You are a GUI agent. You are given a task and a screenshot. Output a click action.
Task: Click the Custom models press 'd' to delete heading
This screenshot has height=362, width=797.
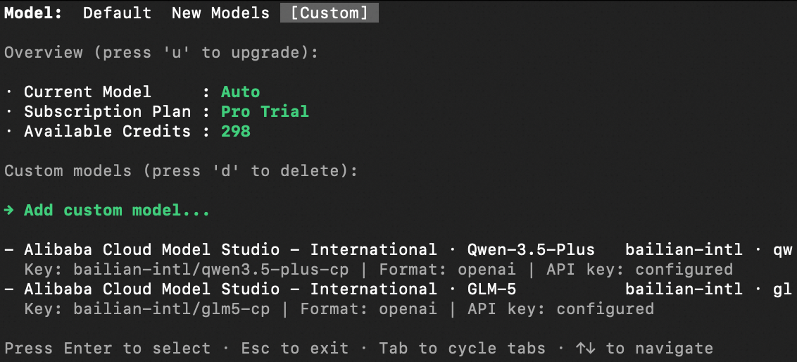coord(181,171)
